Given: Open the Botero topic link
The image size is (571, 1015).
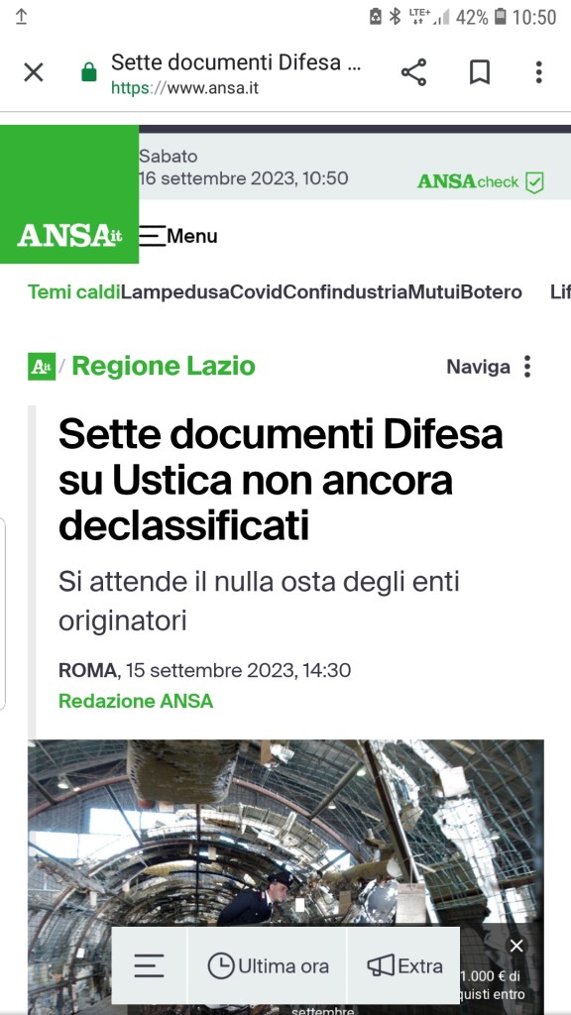Looking at the screenshot, I should (491, 292).
